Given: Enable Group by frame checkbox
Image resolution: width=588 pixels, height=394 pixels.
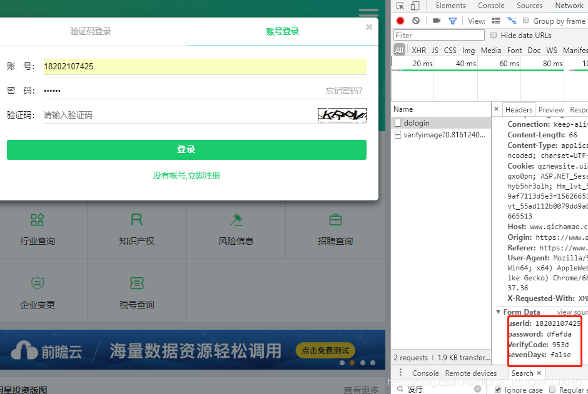Looking at the screenshot, I should click(525, 21).
